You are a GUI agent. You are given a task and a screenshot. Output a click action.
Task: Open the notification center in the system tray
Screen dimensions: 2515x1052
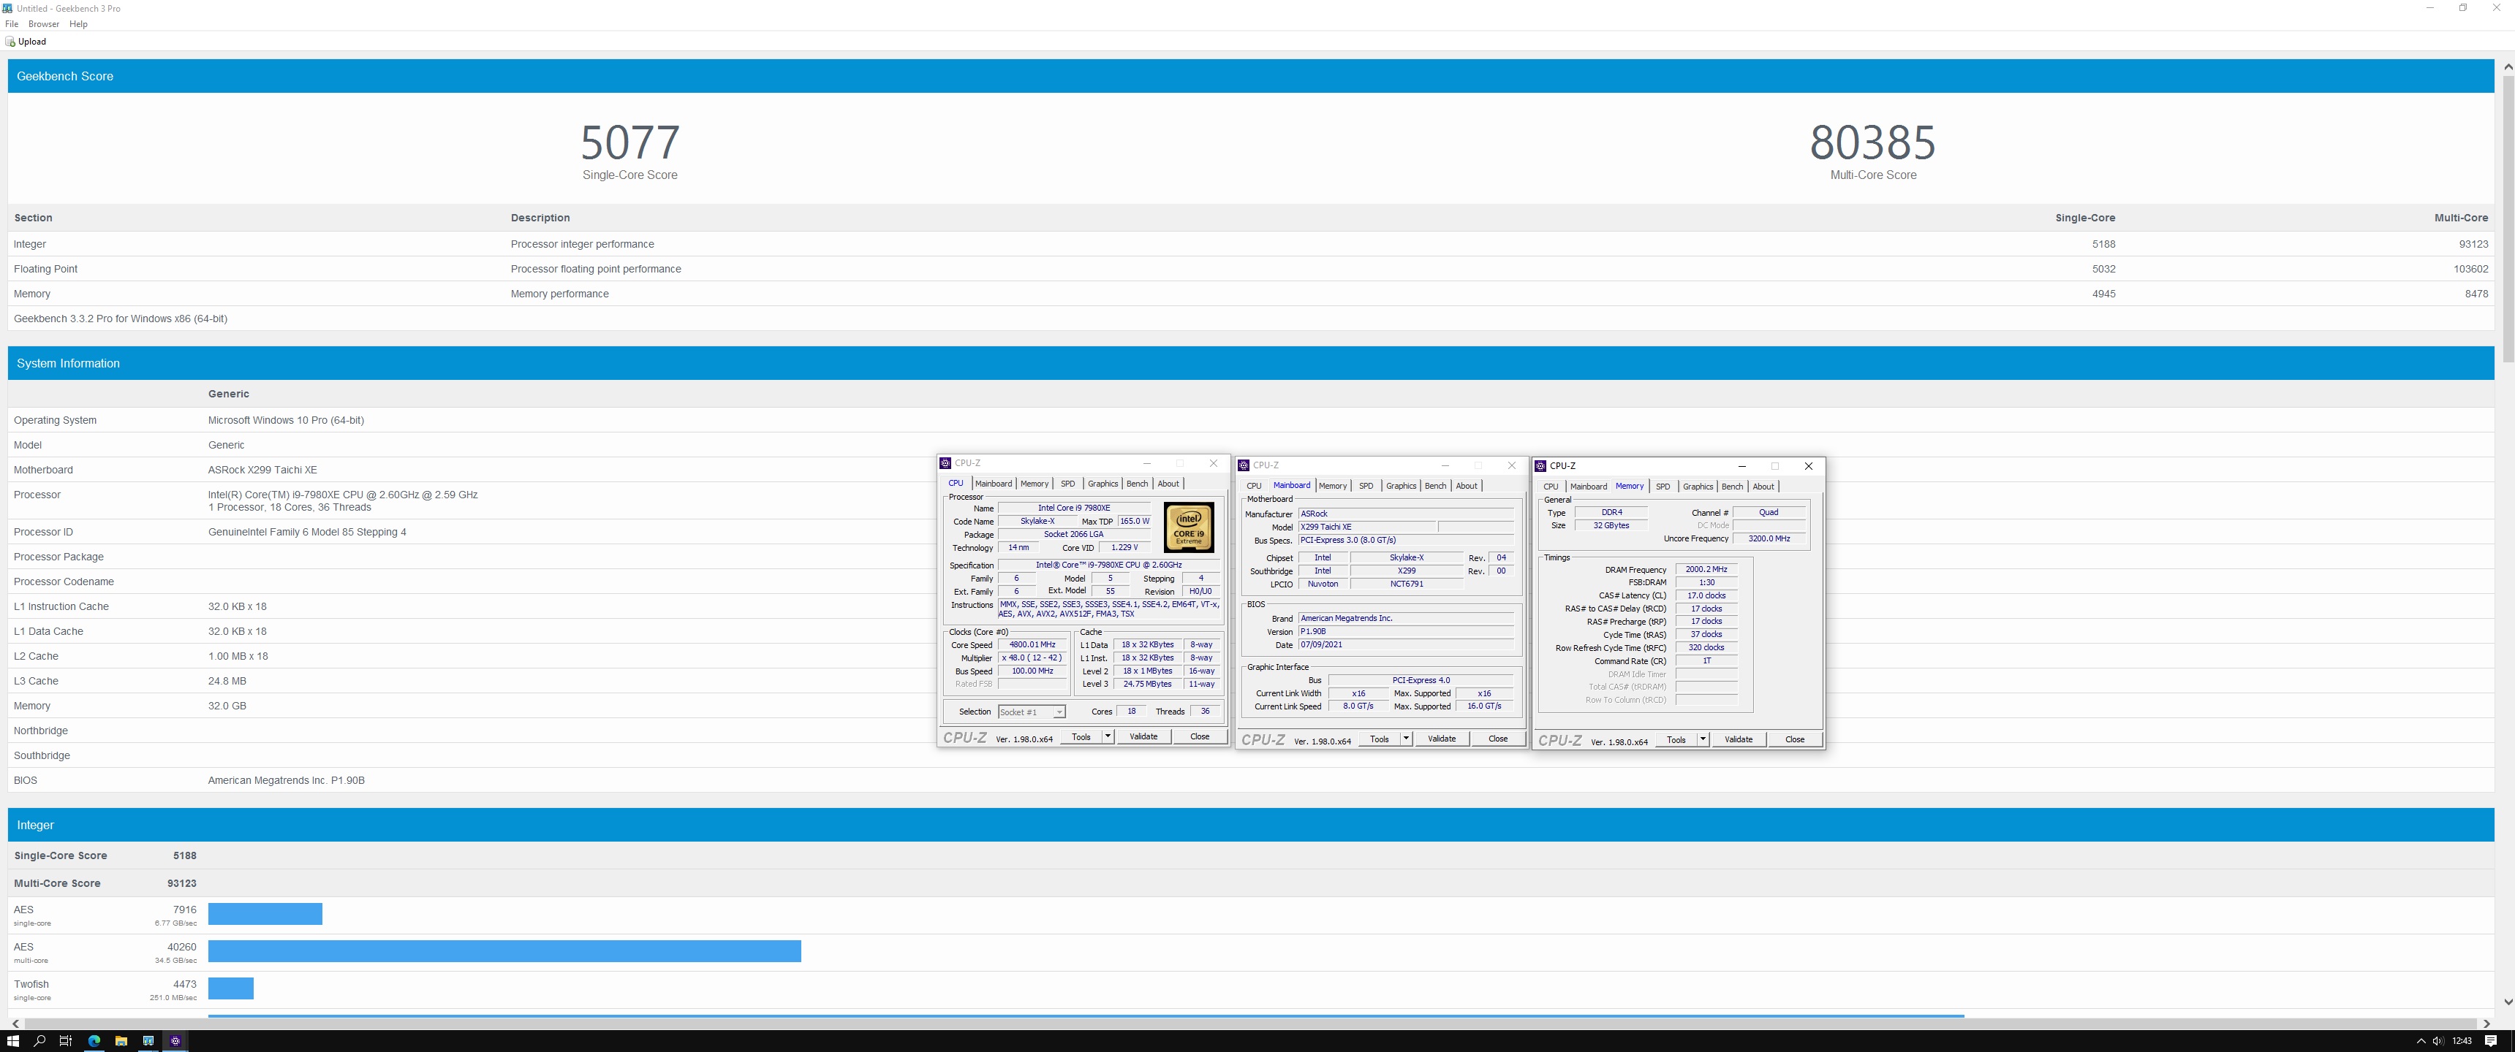(x=2491, y=1041)
